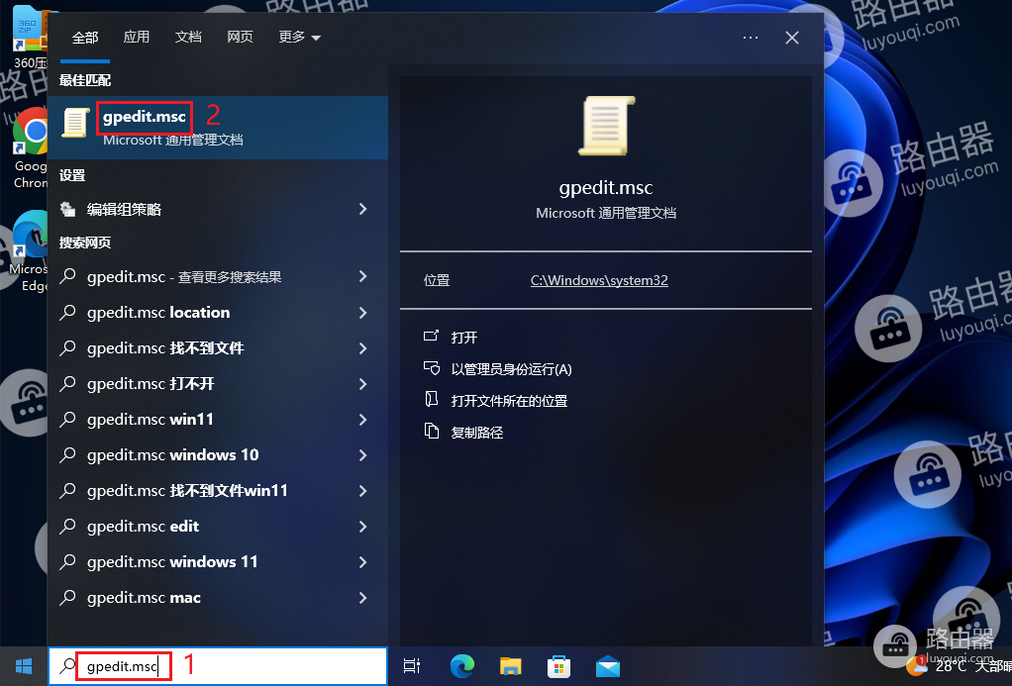Expand arrow for gpedit.msc windows 10
Viewport: 1012px width, 686px height.
[362, 455]
